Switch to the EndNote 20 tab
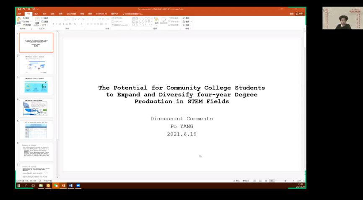Viewport: 363px width, 200px height. [x=101, y=14]
